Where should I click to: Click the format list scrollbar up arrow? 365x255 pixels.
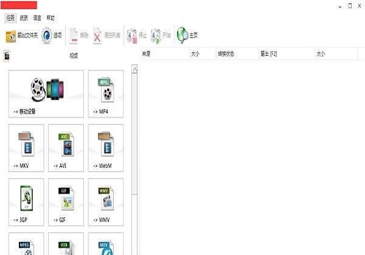pyautogui.click(x=134, y=69)
